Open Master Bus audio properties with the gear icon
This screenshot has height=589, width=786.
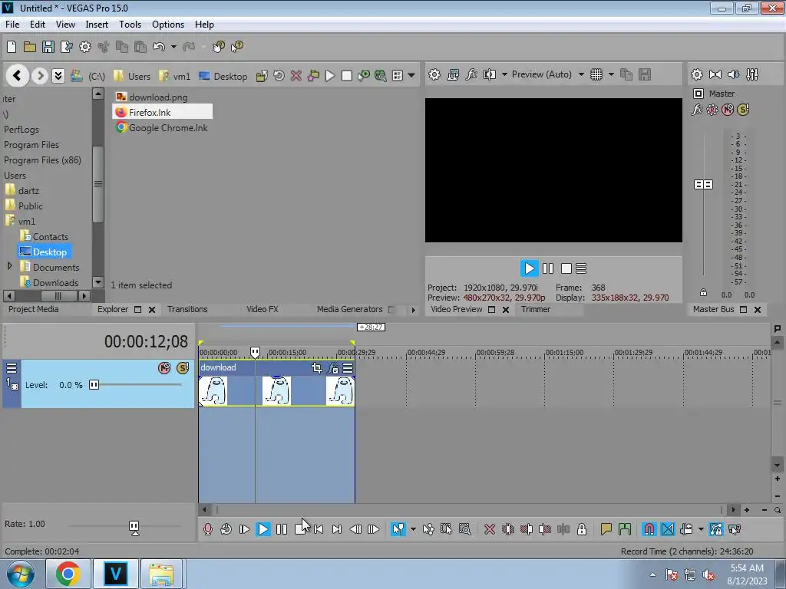click(x=697, y=74)
